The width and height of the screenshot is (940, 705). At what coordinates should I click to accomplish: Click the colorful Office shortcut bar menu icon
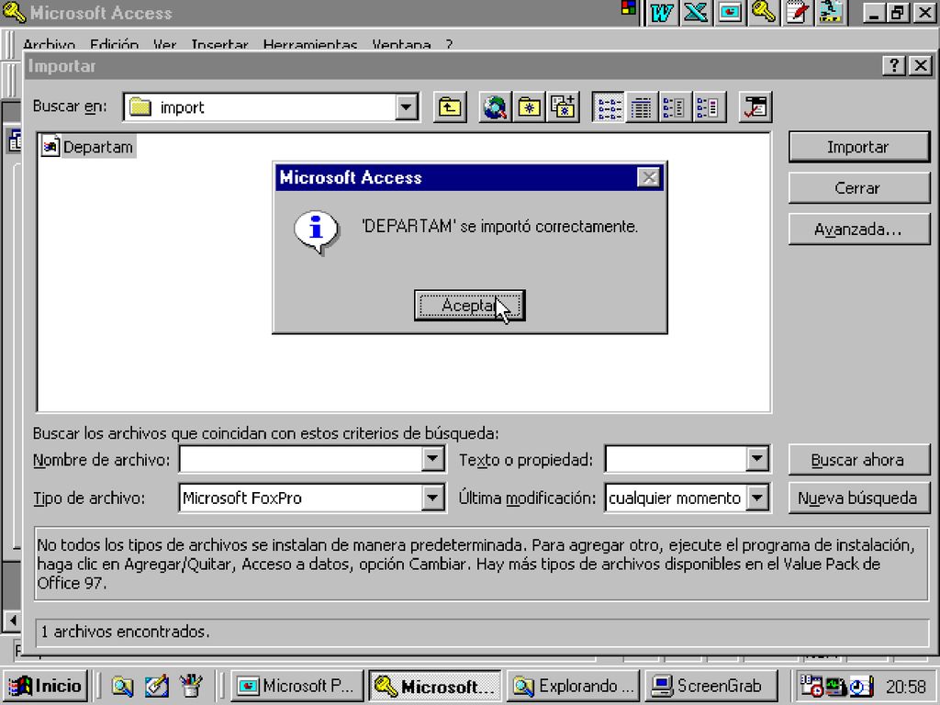(629, 7)
